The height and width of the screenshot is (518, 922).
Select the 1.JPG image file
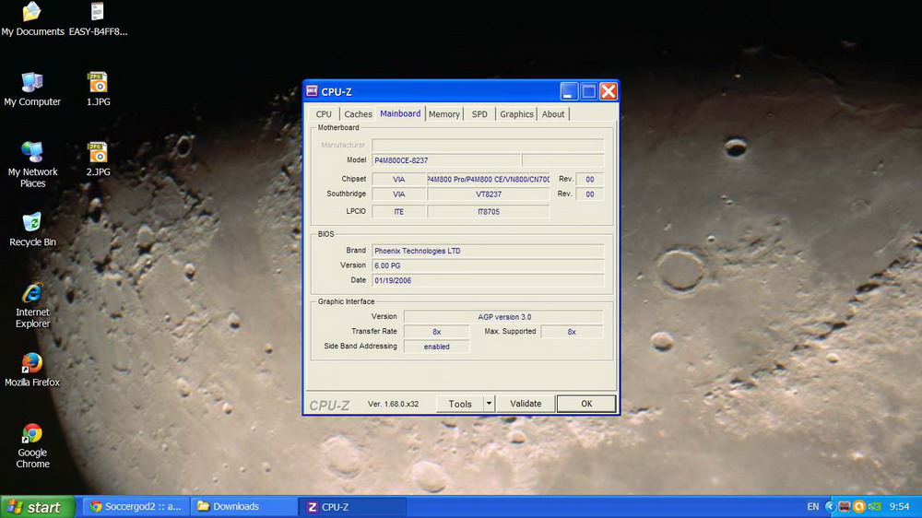(x=98, y=84)
